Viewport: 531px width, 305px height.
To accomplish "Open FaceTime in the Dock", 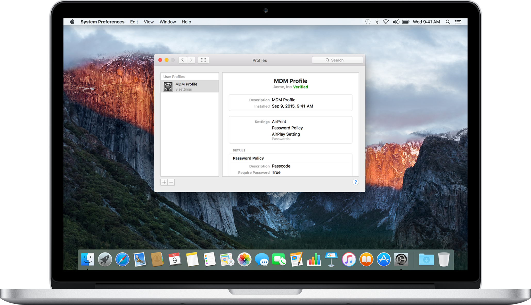I will pos(279,259).
